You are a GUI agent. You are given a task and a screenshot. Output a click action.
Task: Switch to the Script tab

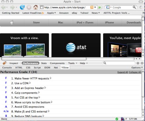click(x=37, y=68)
